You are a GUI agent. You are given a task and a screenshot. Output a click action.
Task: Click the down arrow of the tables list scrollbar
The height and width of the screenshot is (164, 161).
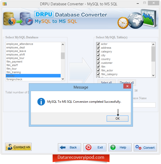click(153, 75)
